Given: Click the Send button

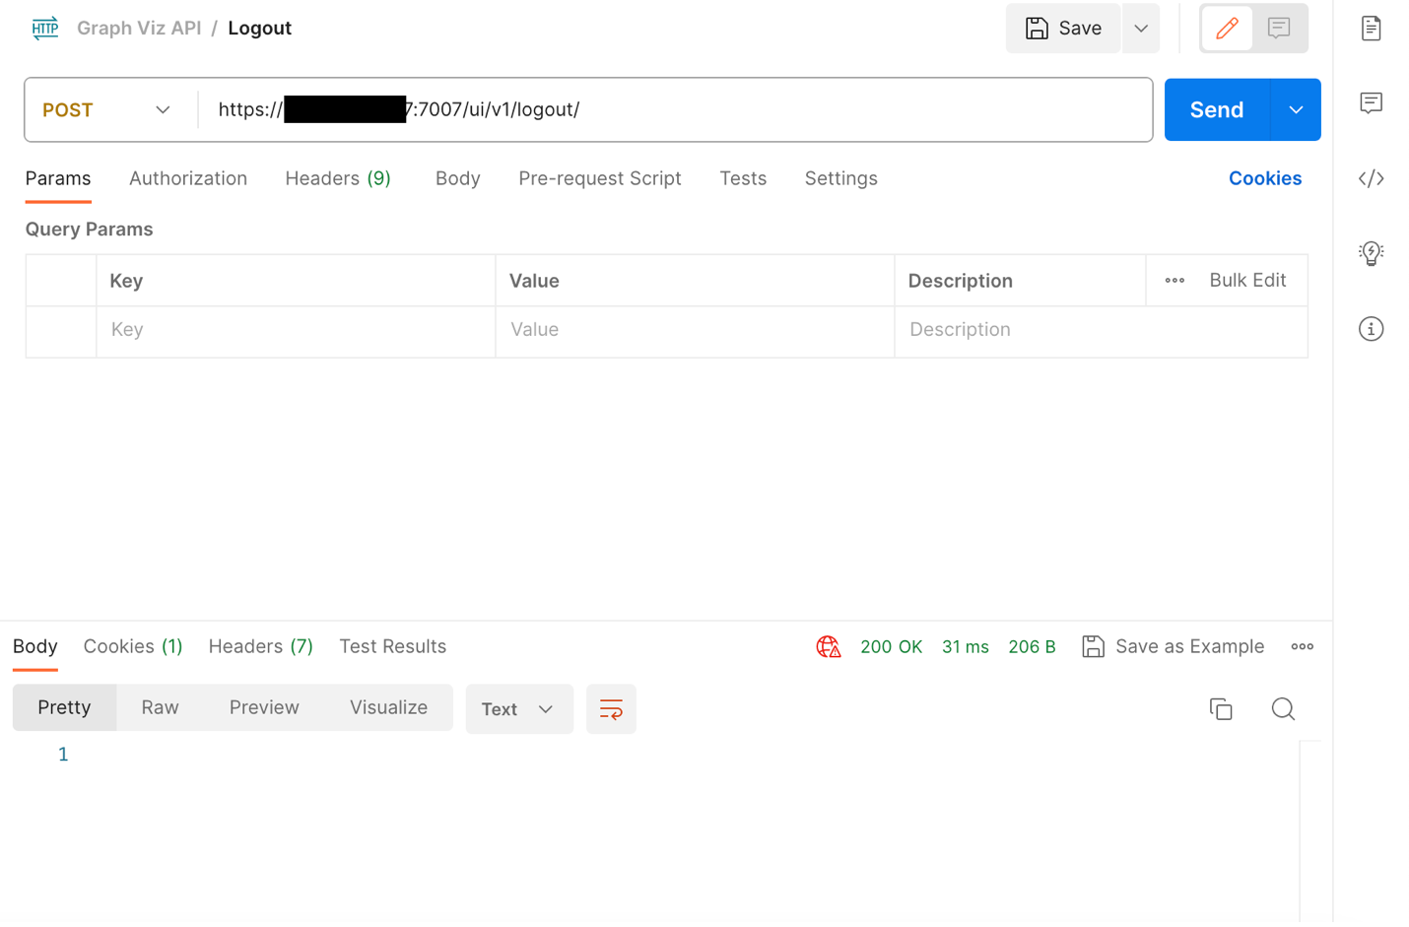Looking at the screenshot, I should (1216, 109).
